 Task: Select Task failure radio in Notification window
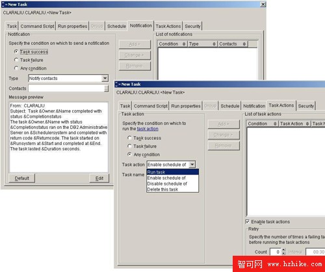(16, 60)
